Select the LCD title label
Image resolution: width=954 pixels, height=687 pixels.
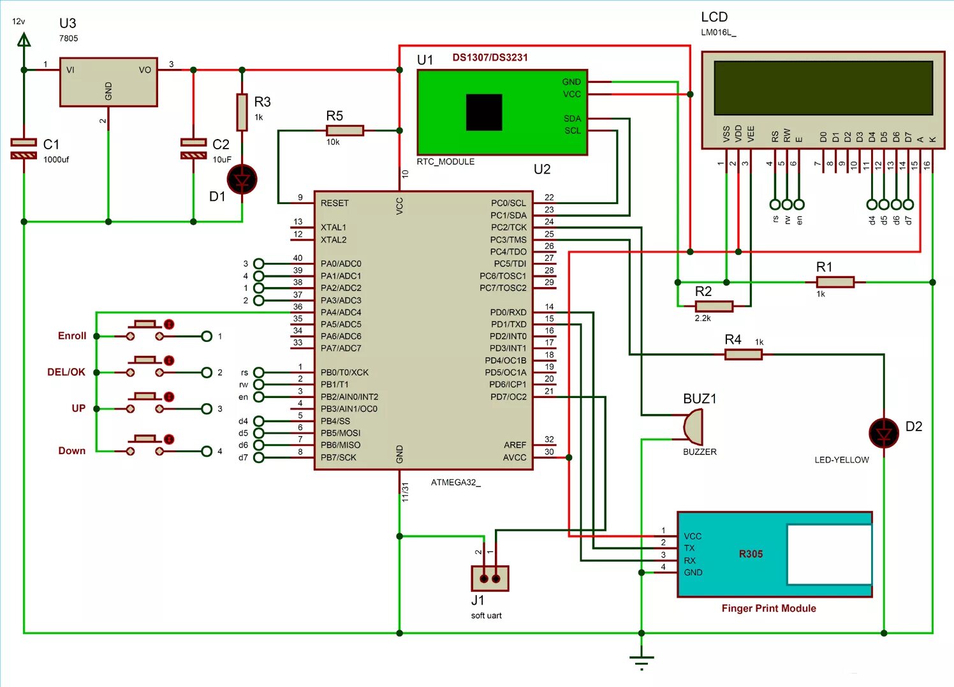coord(714,17)
